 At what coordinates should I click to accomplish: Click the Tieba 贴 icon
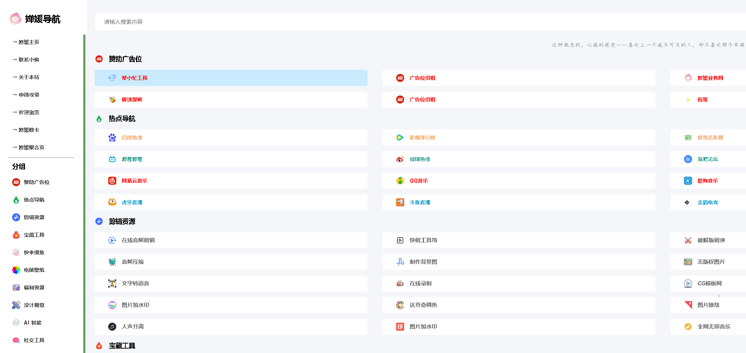[x=688, y=159]
